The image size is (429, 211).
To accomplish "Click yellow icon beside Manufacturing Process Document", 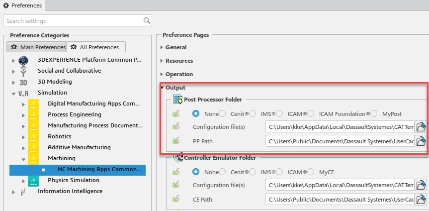I will [33, 126].
